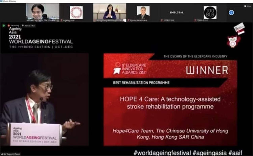Select the Ageing Asia logo participant tile
253x156 pixels.
(76, 12)
